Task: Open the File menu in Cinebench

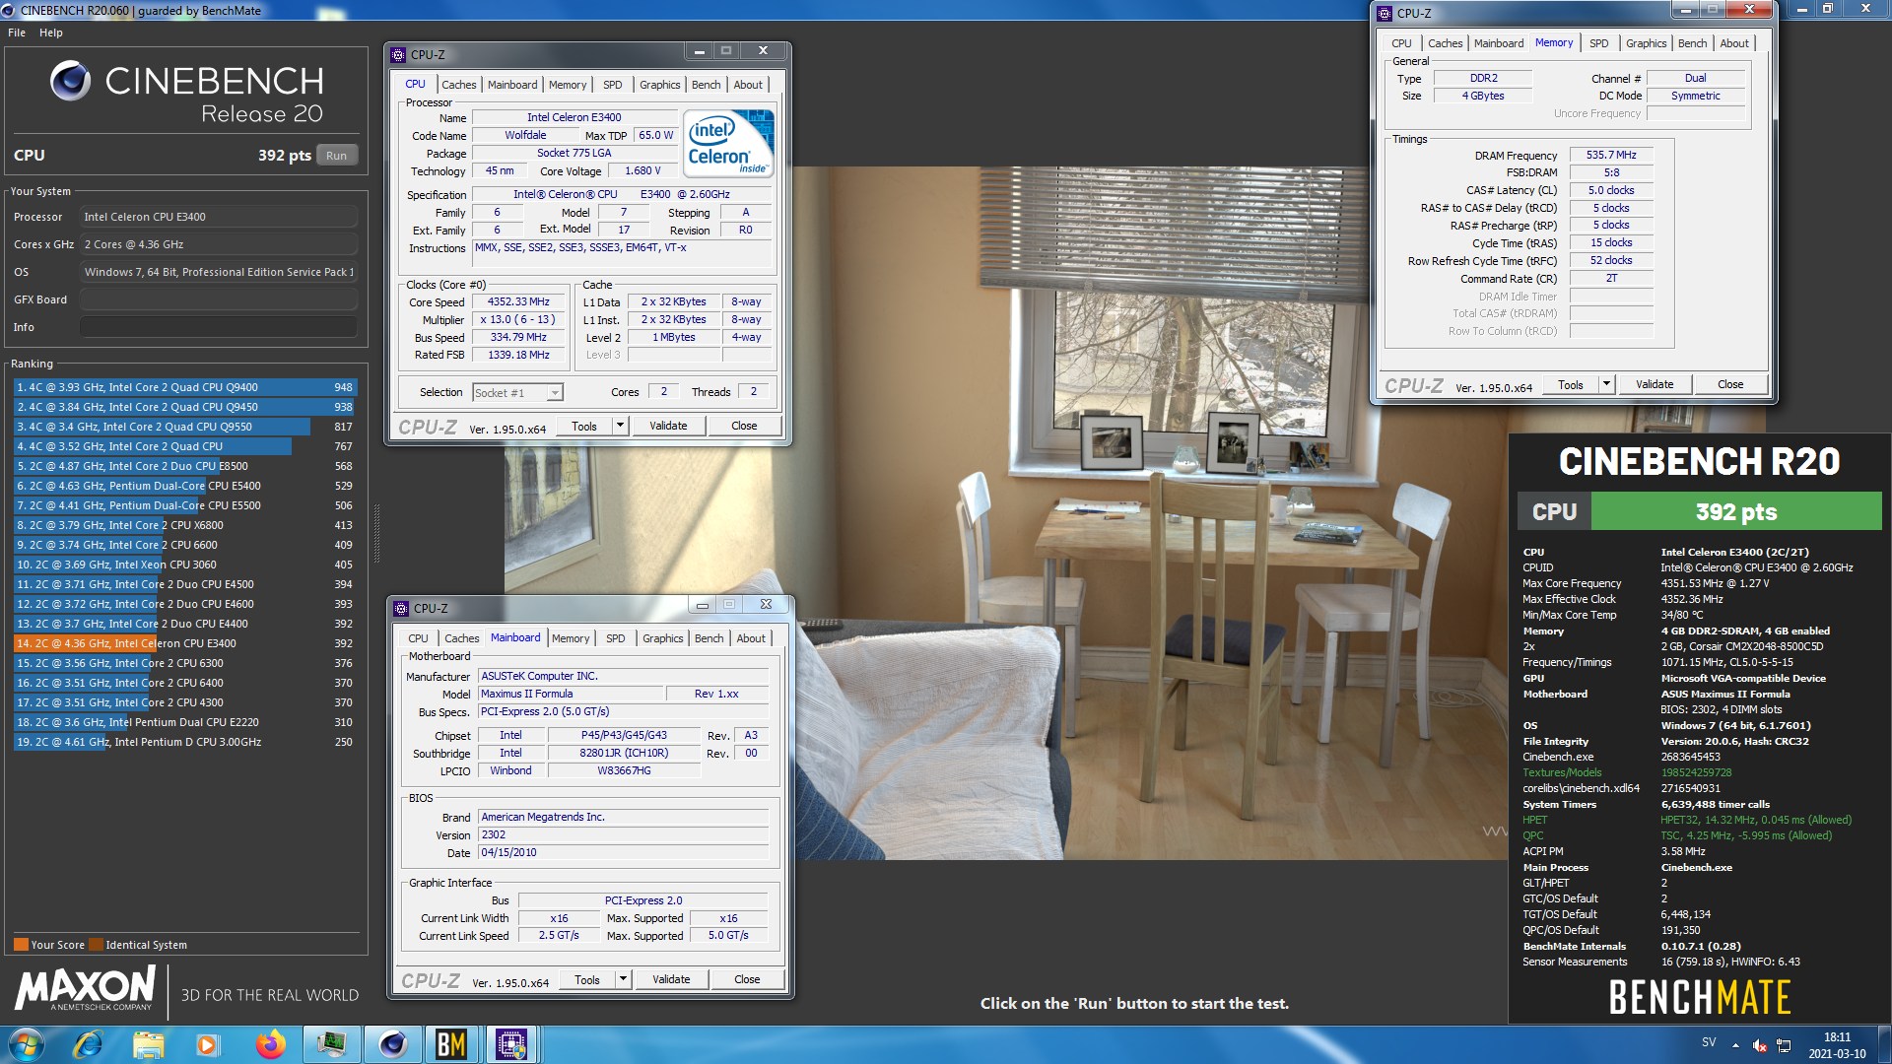Action: pos(17,33)
